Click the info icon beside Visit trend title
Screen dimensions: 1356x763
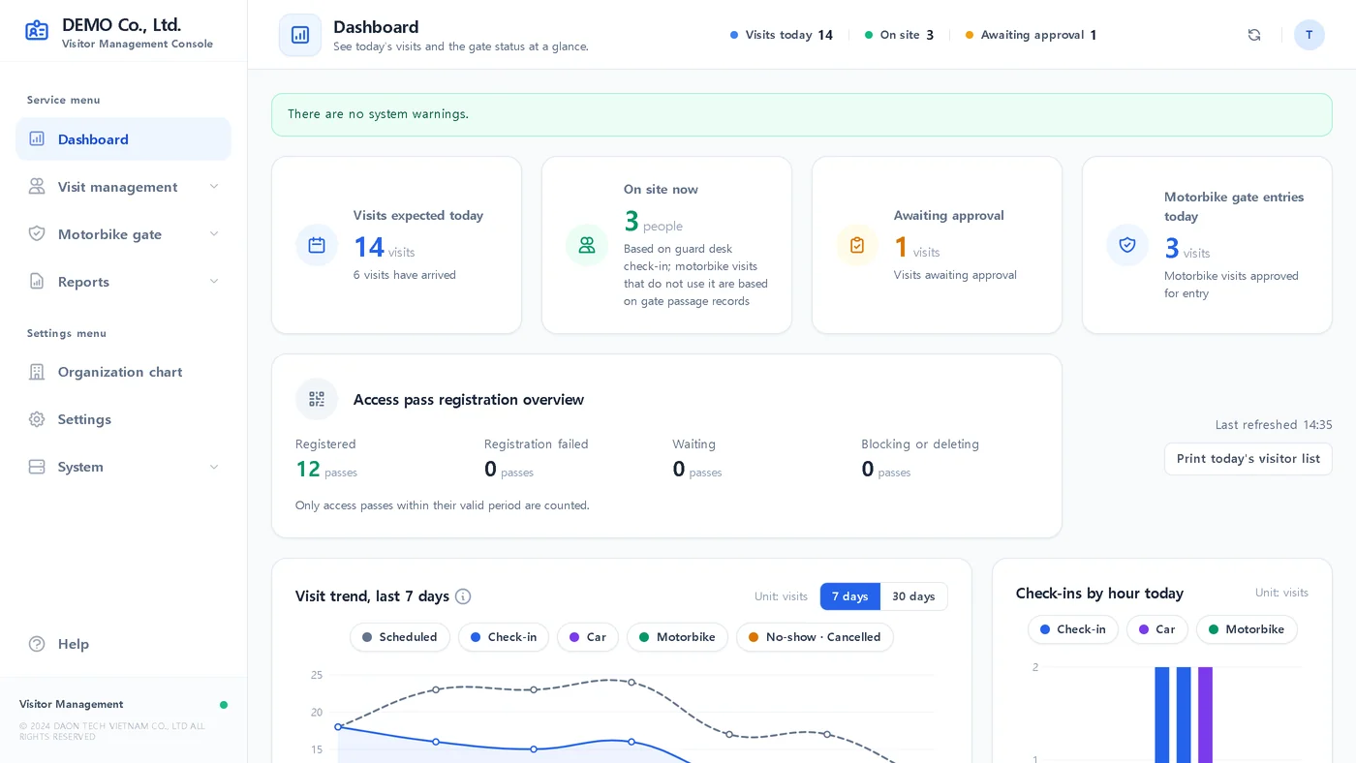pyautogui.click(x=463, y=596)
